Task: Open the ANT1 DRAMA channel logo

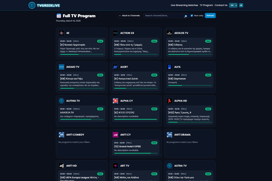Action: (x=169, y=135)
